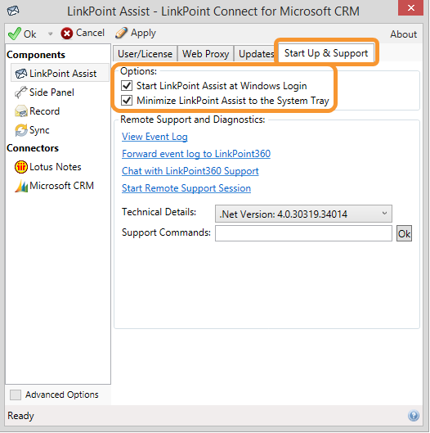430x433 pixels.
Task: Click Chat with LinkPoint360 Support link
Action: (190, 171)
